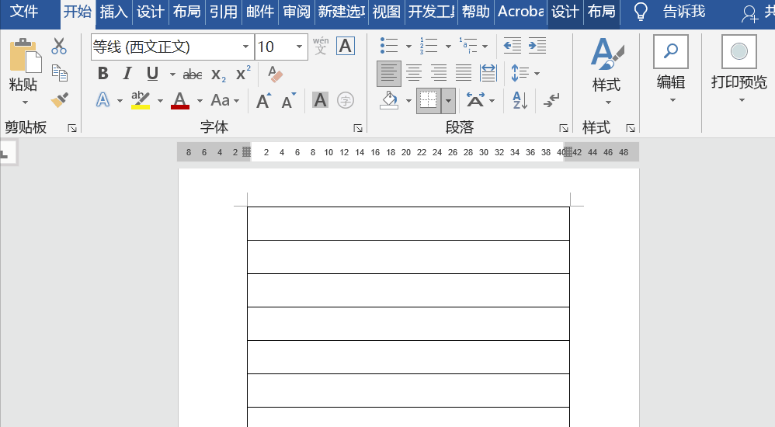Apply the selected borders button
775x427 pixels.
429,101
